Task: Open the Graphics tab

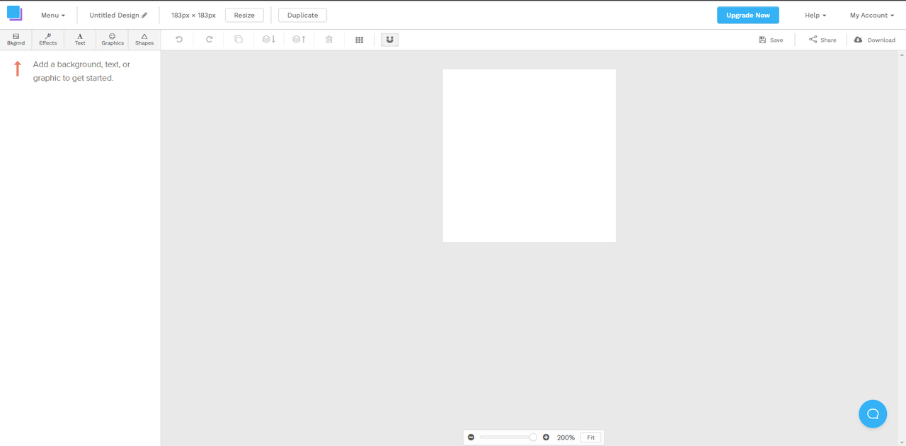Action: pyautogui.click(x=113, y=40)
